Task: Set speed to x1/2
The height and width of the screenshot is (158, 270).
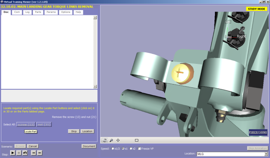Action: pos(113,149)
